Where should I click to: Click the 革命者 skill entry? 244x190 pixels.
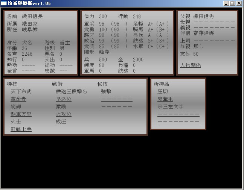[18, 99]
